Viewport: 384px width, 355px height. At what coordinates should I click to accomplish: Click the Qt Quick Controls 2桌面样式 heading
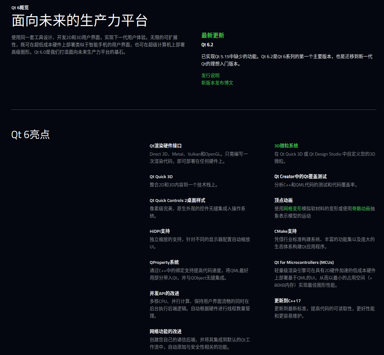177,200
